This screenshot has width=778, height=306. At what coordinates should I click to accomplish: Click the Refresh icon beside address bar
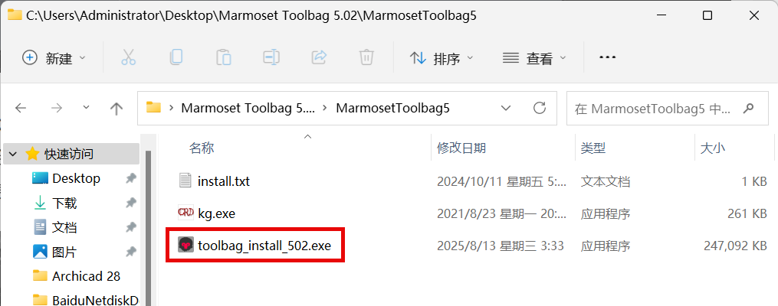(x=539, y=107)
